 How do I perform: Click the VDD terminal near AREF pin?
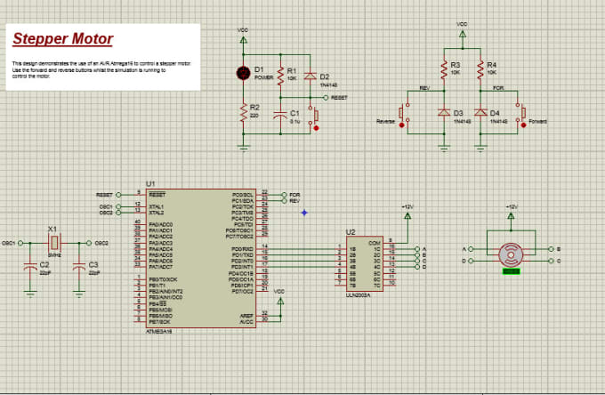280,302
